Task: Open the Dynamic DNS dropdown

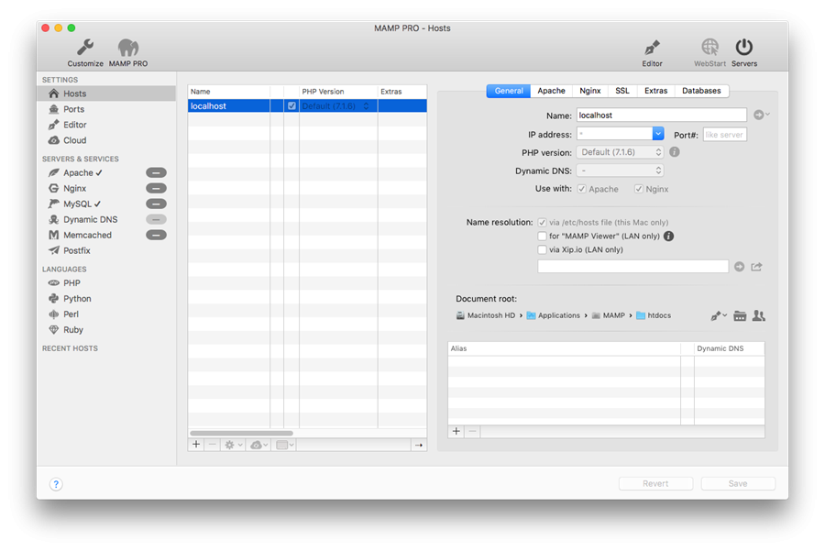Action: click(620, 171)
